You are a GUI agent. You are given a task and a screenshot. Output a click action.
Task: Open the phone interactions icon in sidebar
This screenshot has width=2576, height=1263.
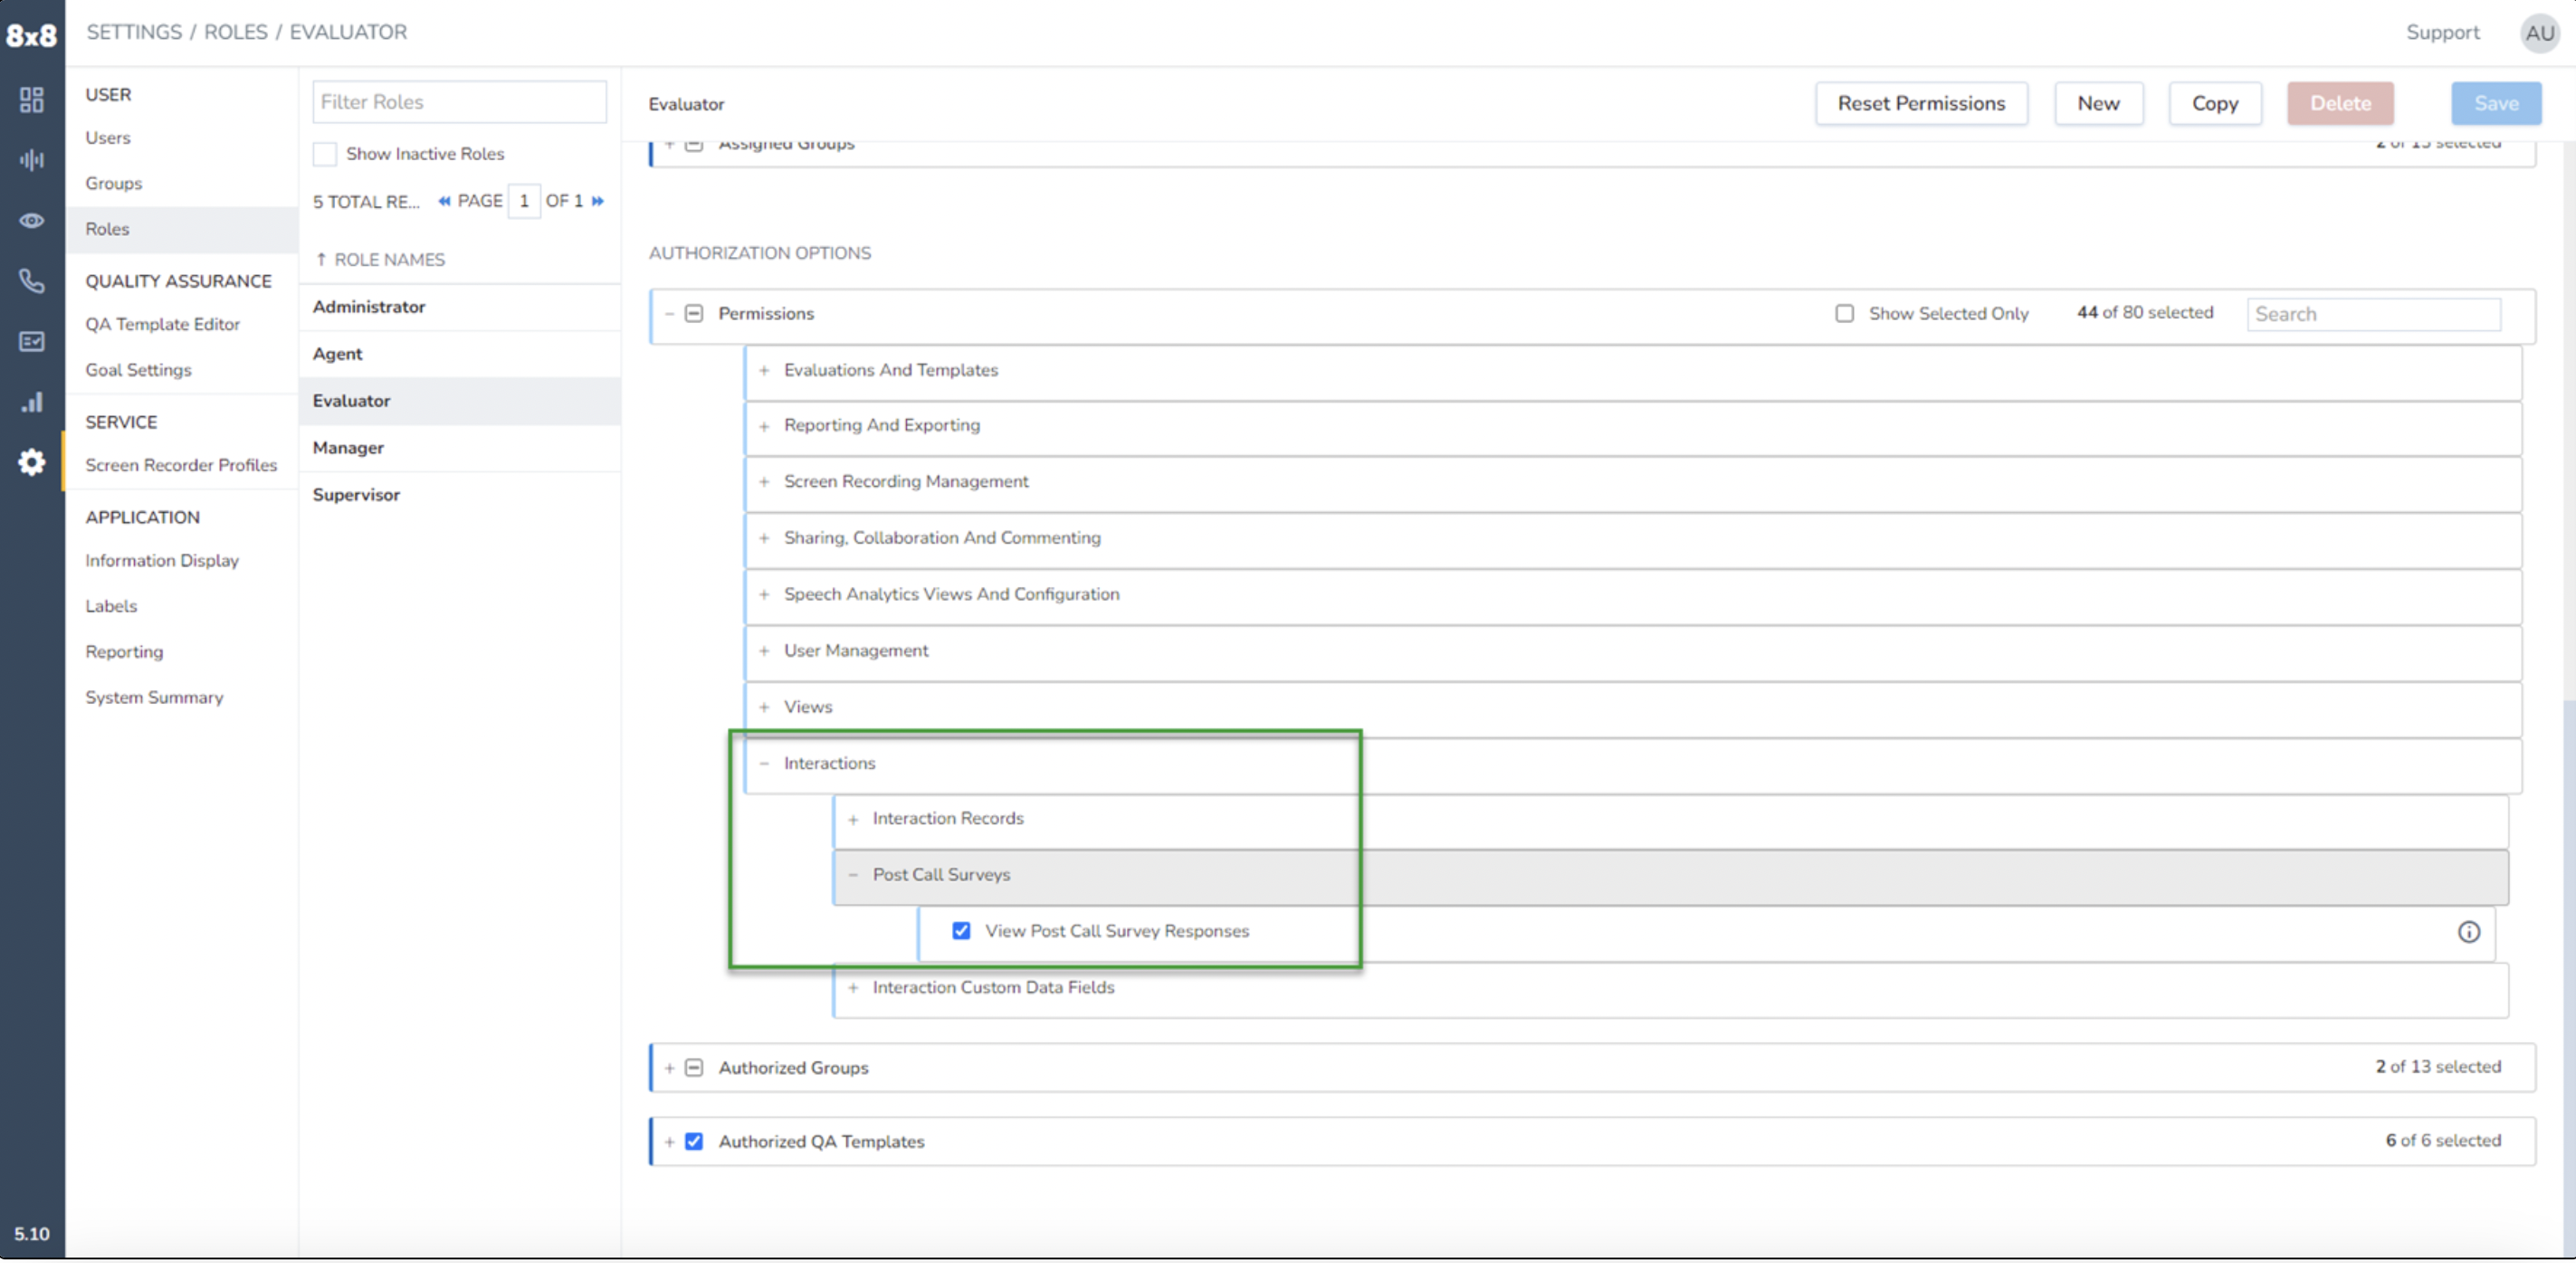pos(32,280)
